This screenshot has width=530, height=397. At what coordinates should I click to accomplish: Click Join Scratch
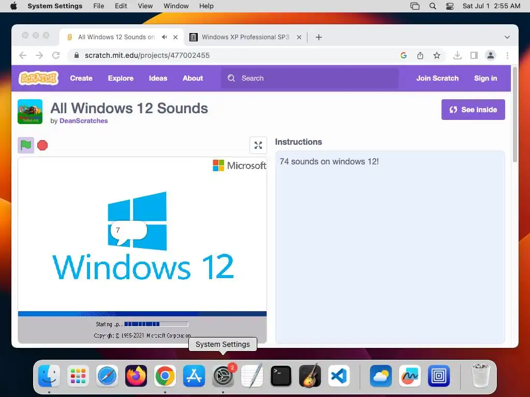(437, 78)
